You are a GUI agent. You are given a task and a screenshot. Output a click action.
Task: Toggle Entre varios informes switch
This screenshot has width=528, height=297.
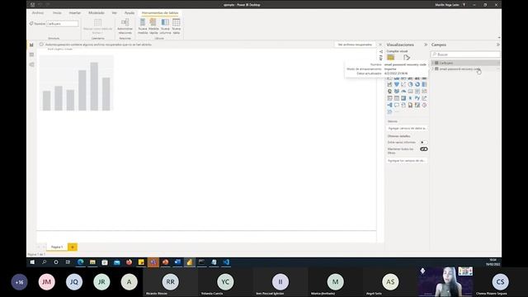pos(423,142)
